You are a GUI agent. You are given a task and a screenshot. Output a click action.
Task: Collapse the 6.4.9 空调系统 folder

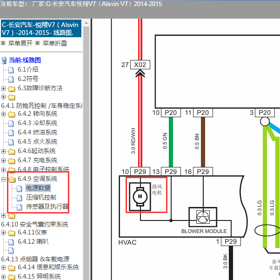3,179
